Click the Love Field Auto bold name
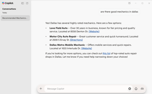Image resolution: width=152 pixels, height=94 pixels. pos(59,28)
